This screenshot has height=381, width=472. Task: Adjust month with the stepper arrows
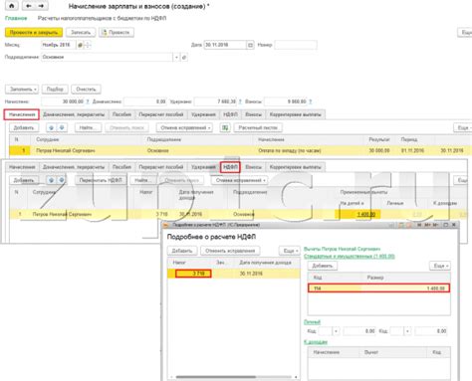(88, 45)
